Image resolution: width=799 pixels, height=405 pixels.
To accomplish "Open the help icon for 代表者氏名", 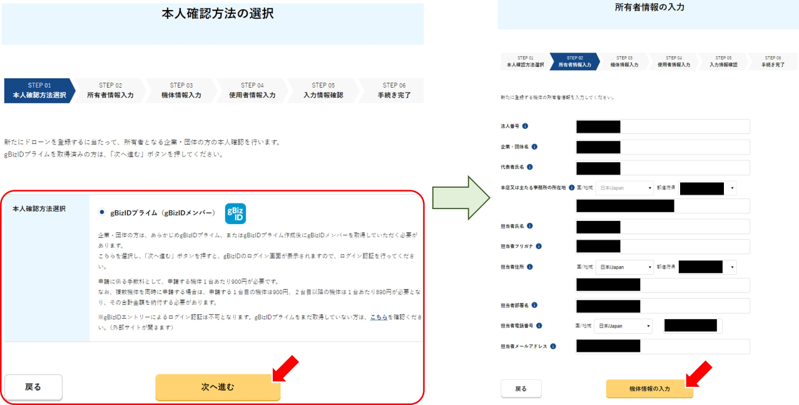I will (x=529, y=168).
